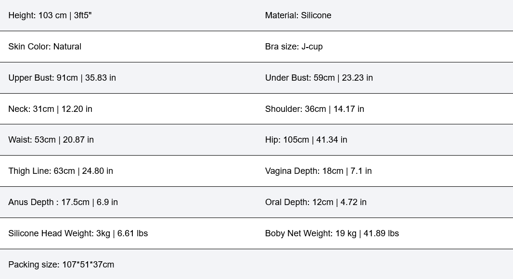Click the 41.89 lbs weight value
The width and height of the screenshot is (513, 279).
pos(381,233)
